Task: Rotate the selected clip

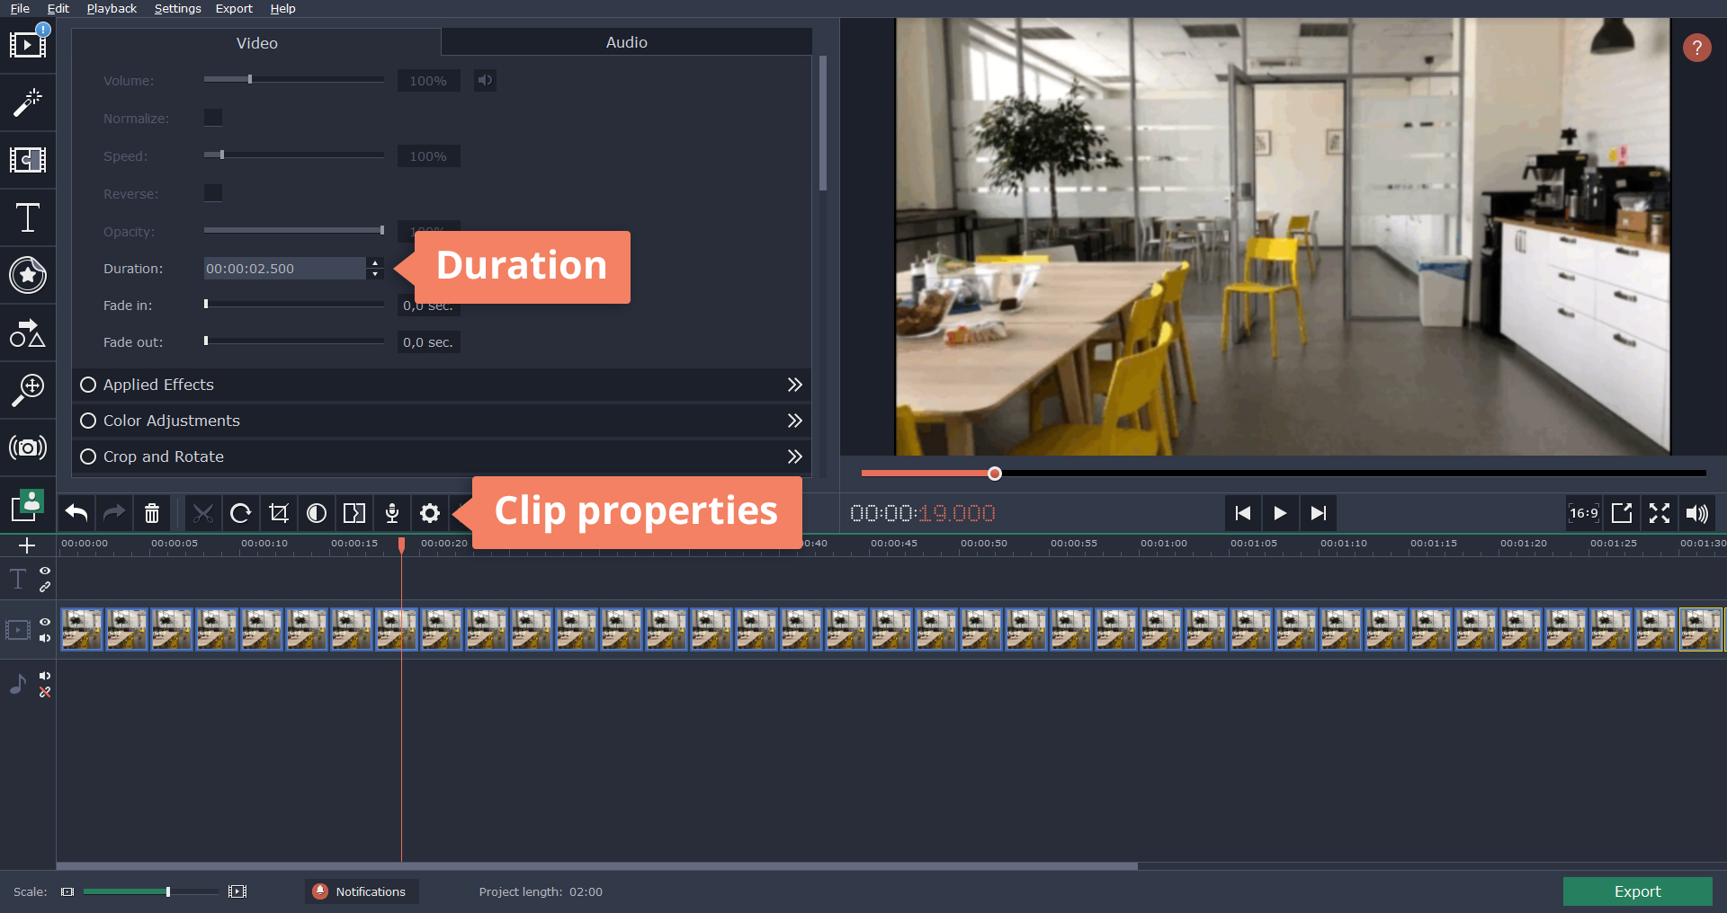Action: 241,513
